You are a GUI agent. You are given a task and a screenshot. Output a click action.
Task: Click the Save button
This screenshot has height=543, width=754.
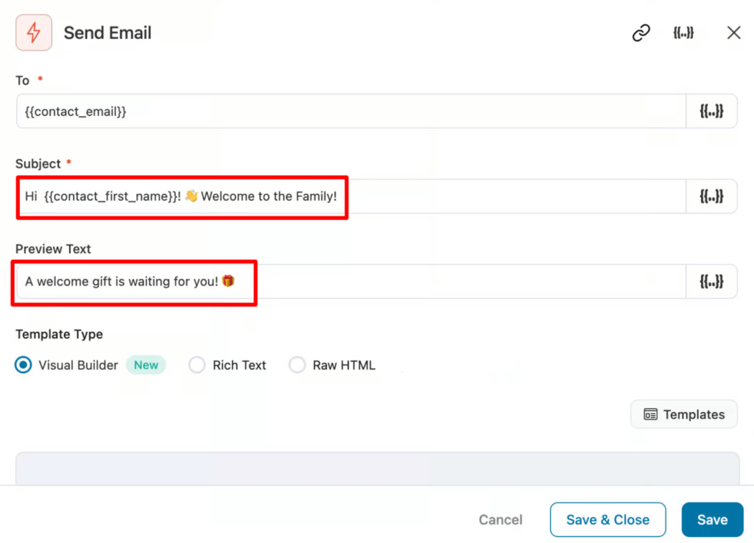tap(712, 519)
